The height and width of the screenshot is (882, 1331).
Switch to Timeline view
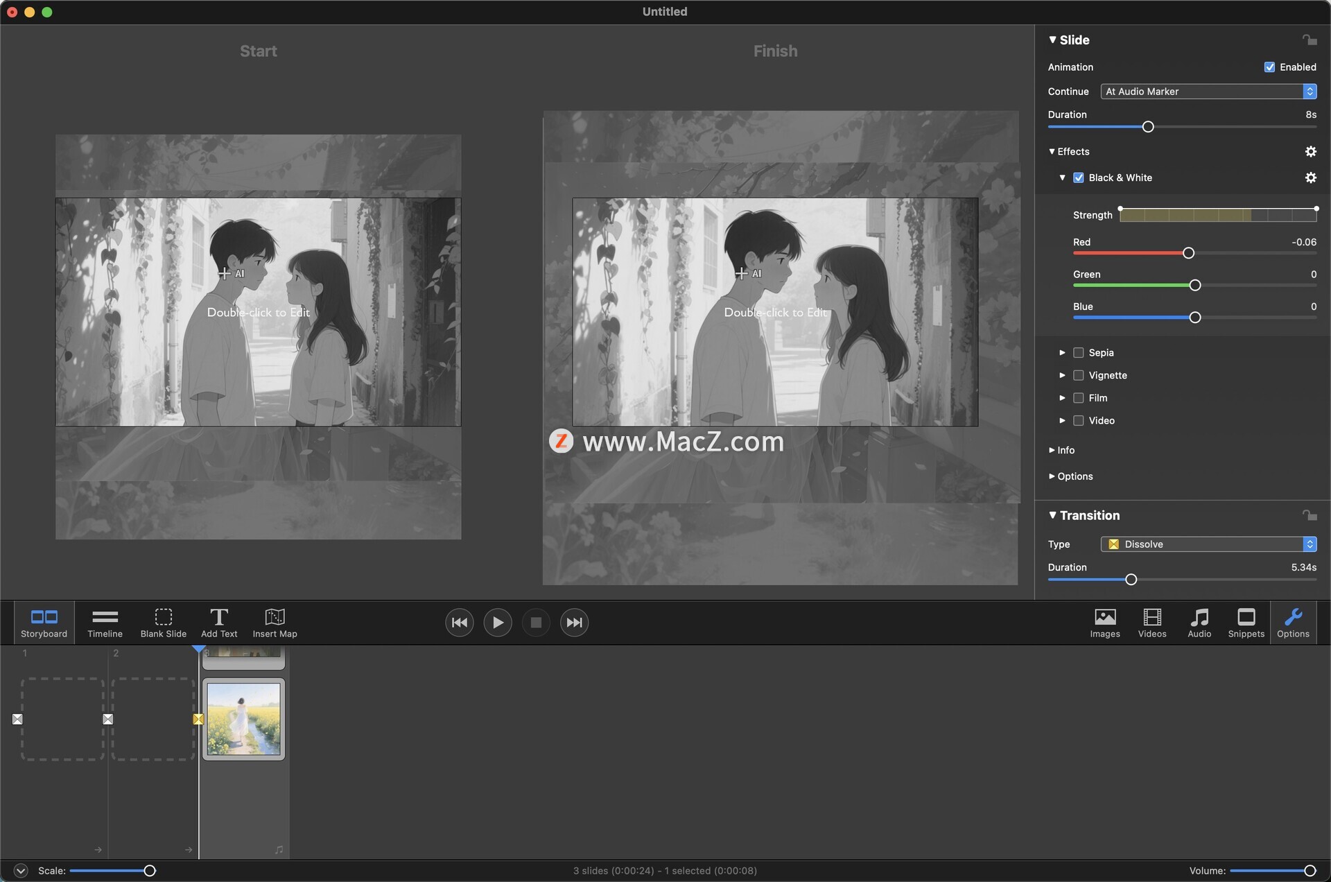105,623
